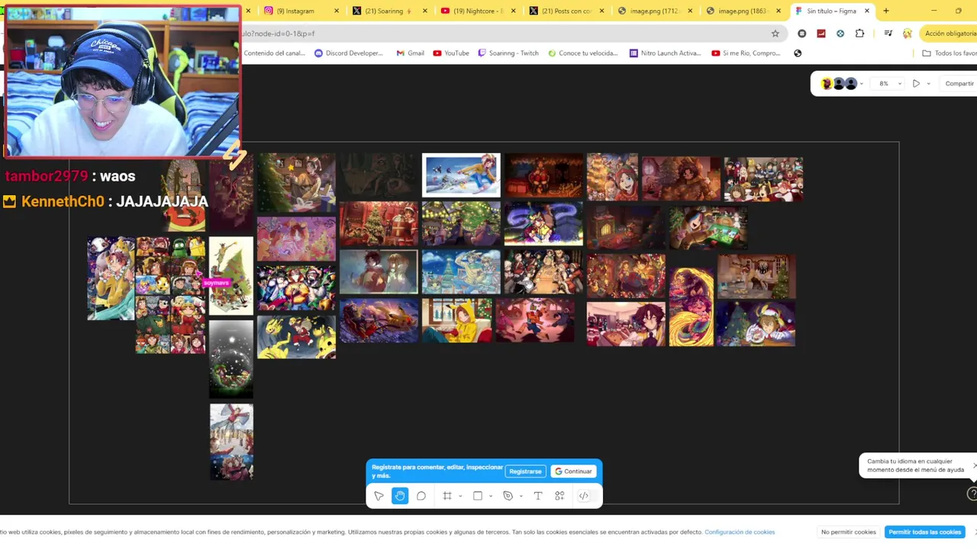Open the Gmail bookmark

411,53
